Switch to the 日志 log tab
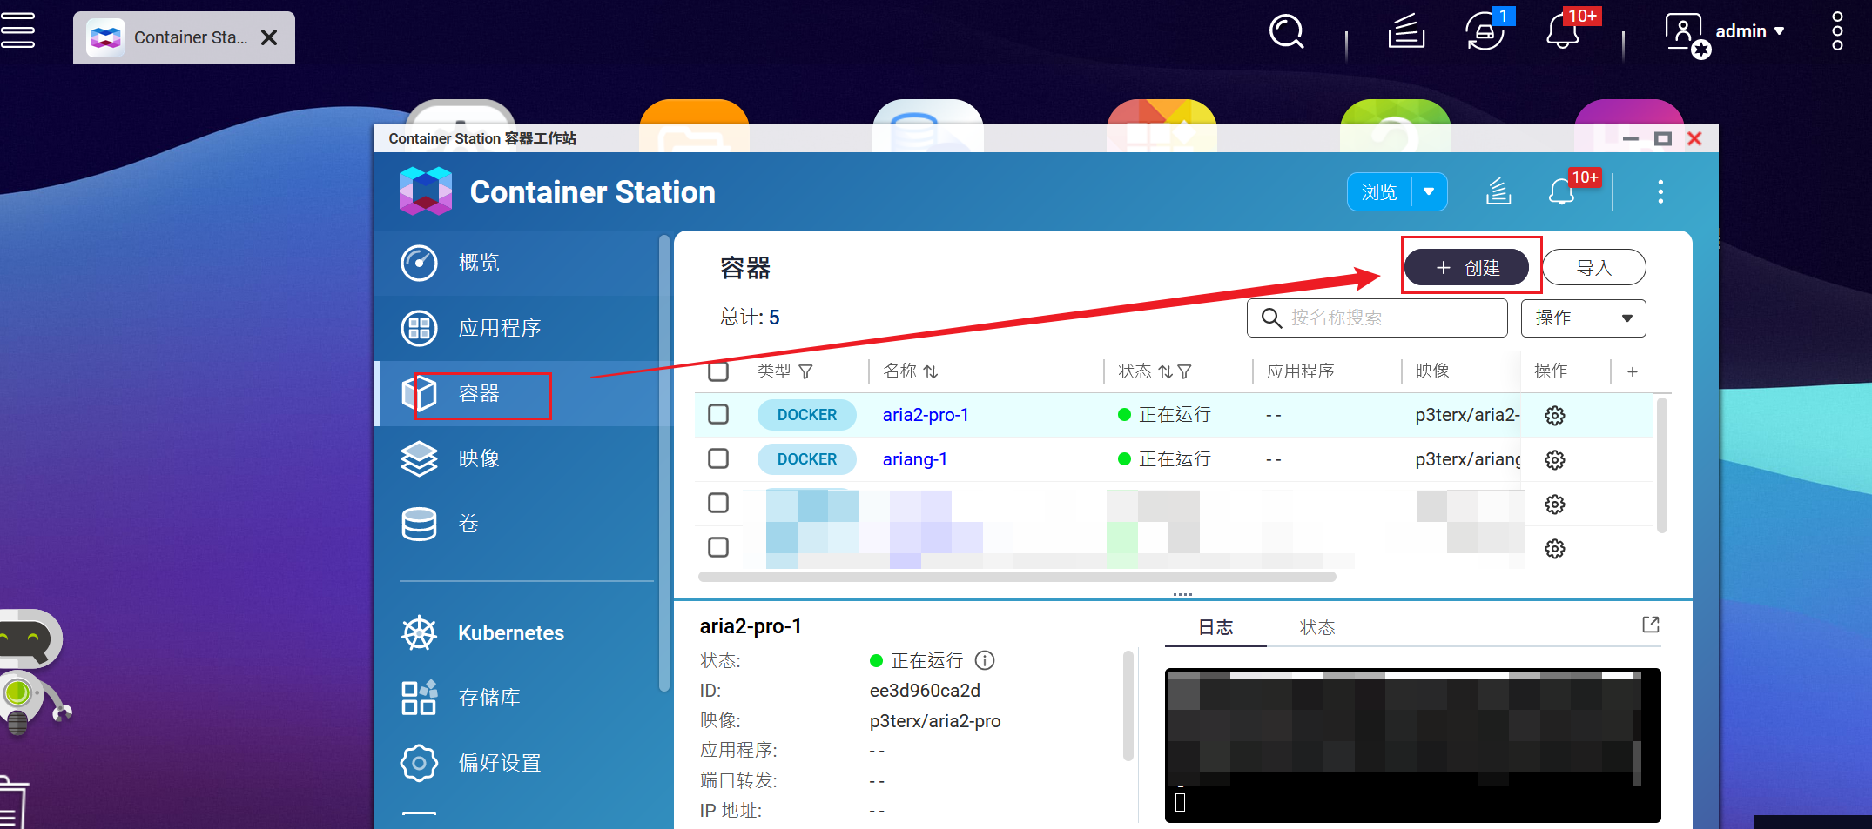Image resolution: width=1872 pixels, height=829 pixels. tap(1215, 627)
